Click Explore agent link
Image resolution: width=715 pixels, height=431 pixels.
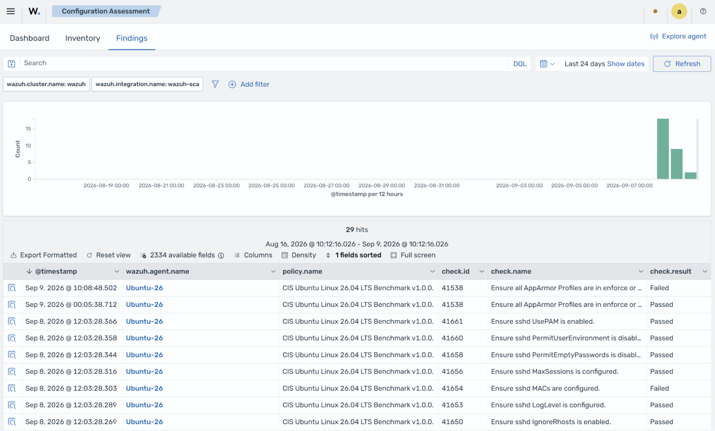click(678, 36)
